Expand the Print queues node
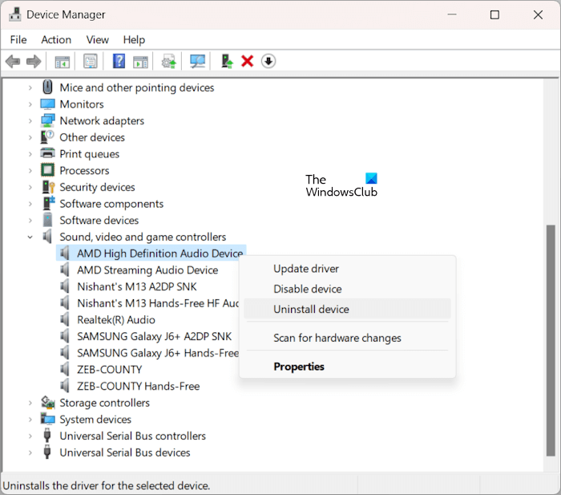This screenshot has width=561, height=495. pos(30,154)
